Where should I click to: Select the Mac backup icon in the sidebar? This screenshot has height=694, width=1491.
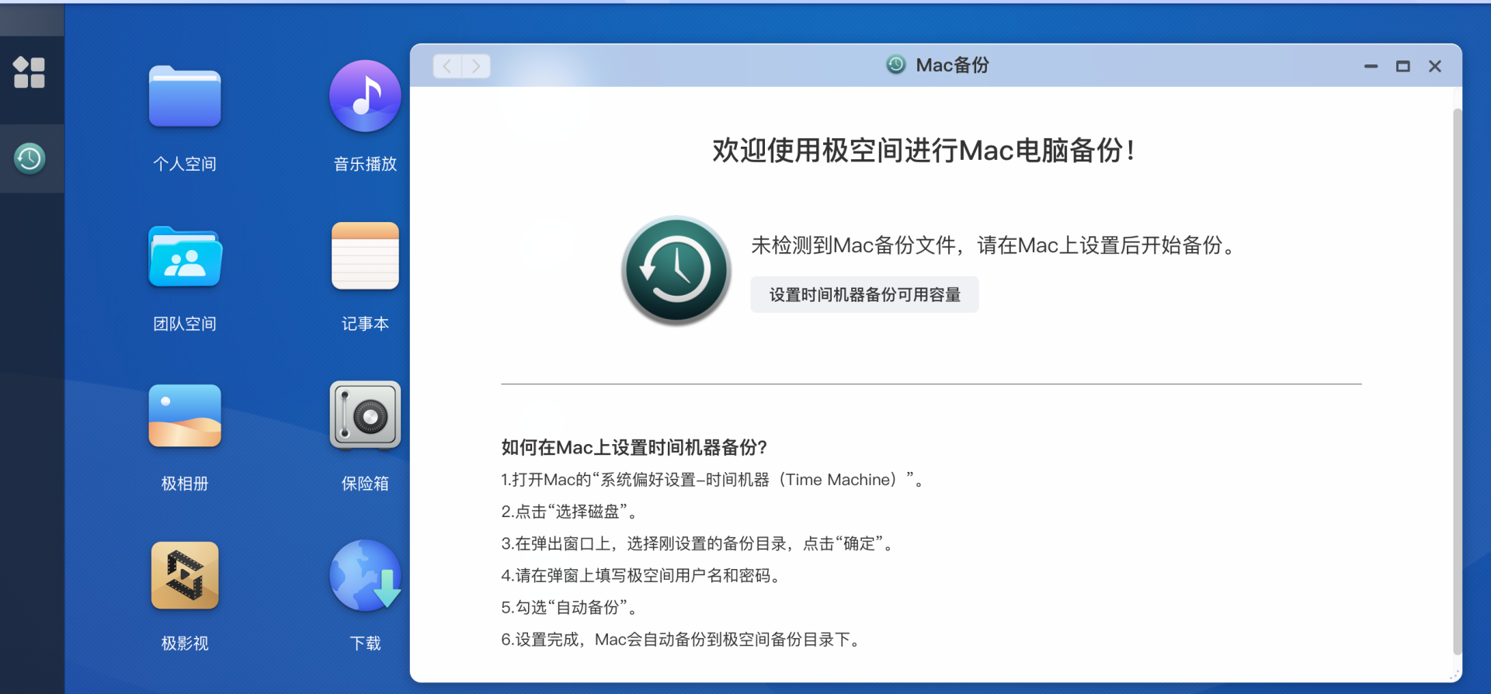click(30, 158)
